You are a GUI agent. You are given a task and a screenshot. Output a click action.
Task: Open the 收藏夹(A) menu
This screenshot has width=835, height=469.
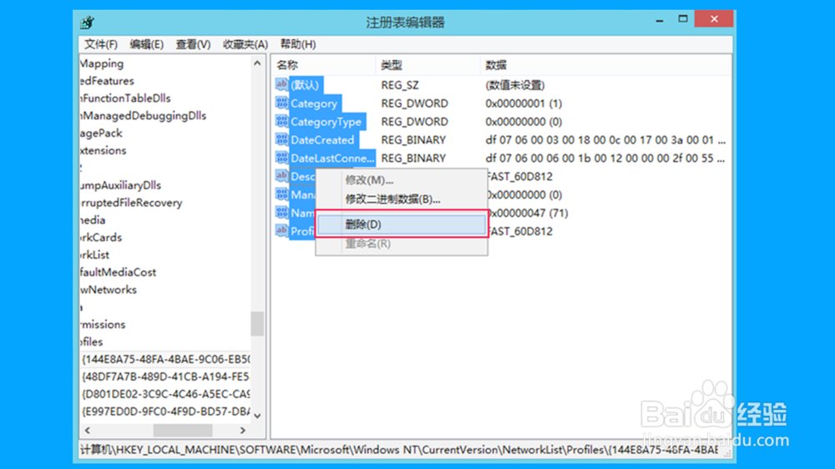coord(245,44)
